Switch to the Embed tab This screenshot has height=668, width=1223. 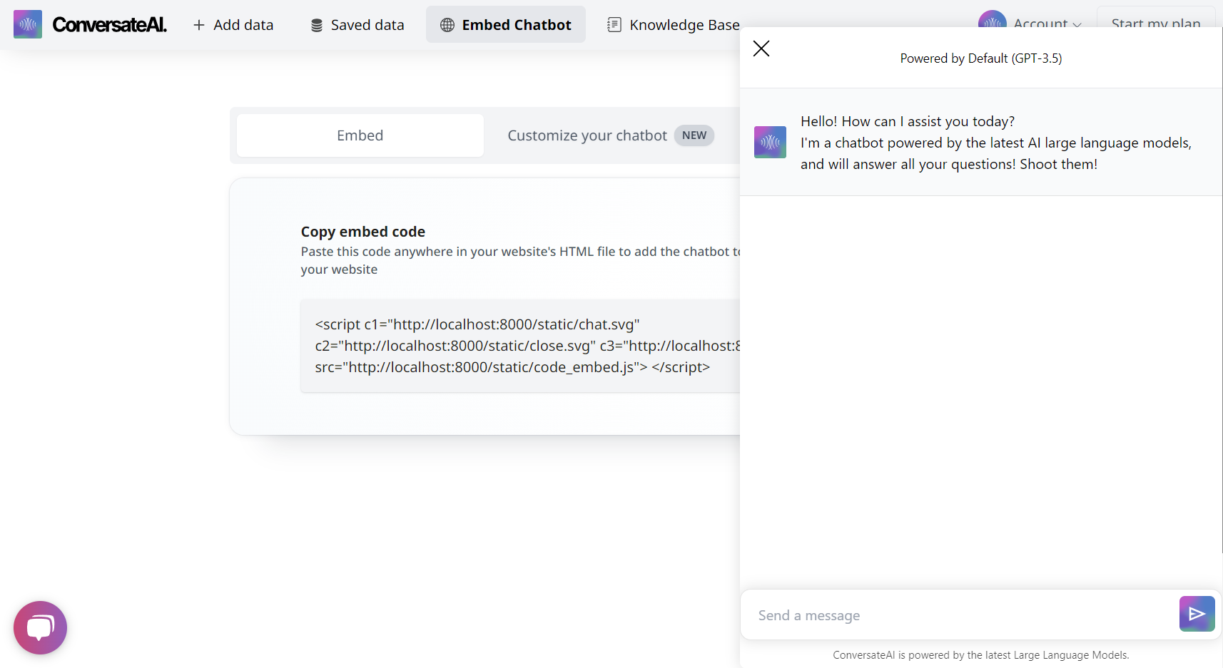pos(360,135)
